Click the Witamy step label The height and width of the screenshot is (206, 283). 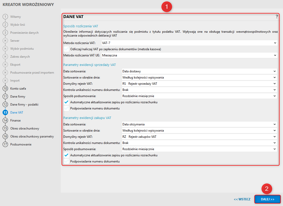coord(15,17)
